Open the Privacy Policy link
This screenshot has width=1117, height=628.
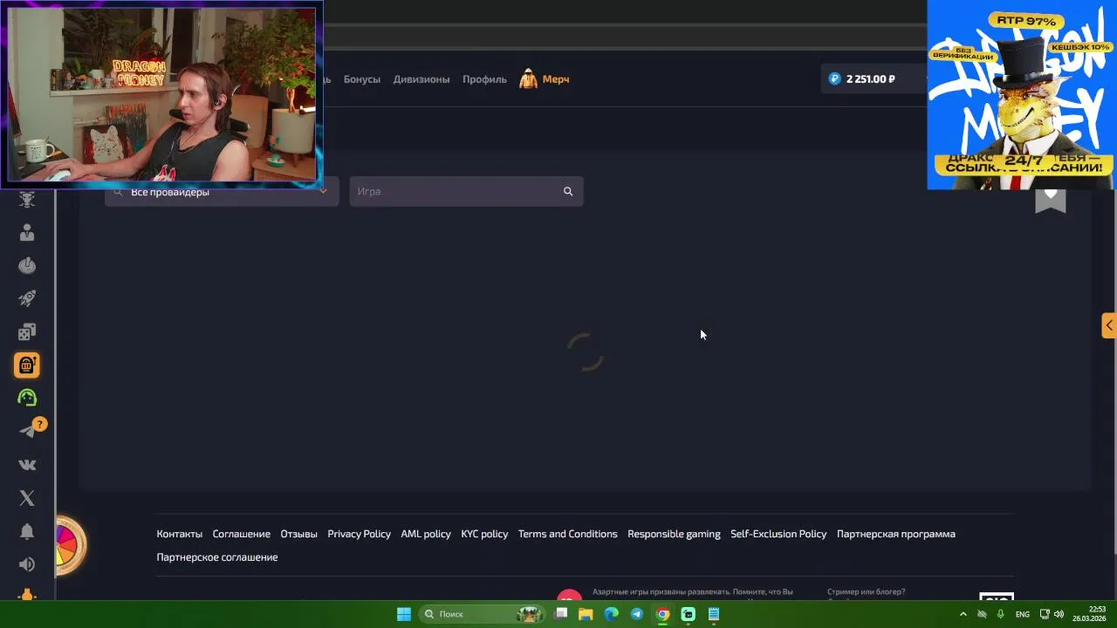pyautogui.click(x=360, y=534)
